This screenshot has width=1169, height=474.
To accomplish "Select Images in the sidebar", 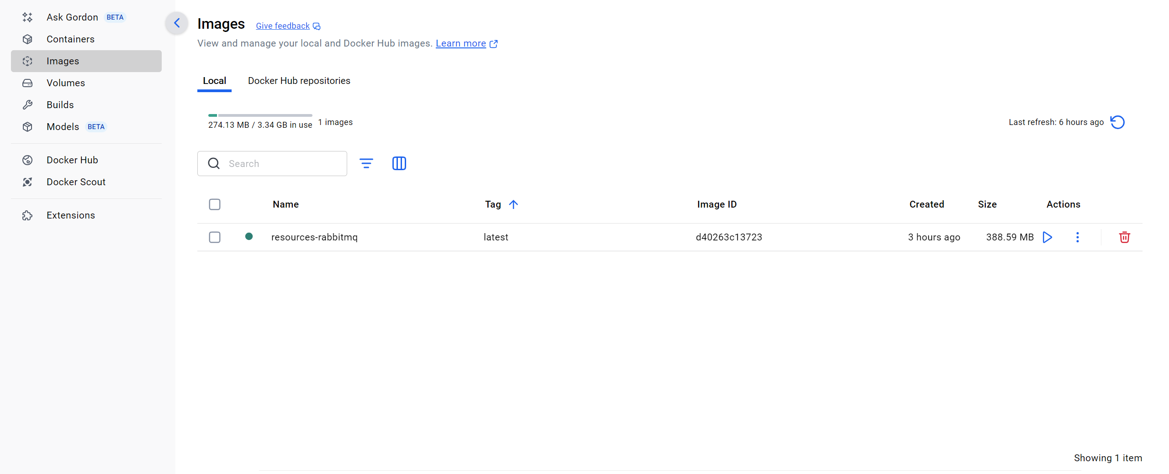I will coord(86,61).
